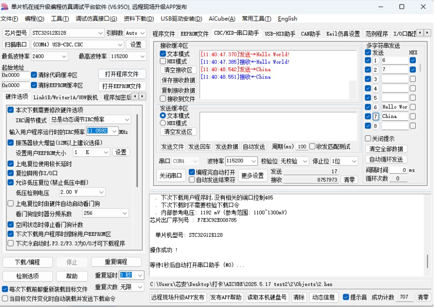Toggle 清除EEPROM缓冲区 checkbox
This screenshot has width=434, height=307.
point(34,85)
